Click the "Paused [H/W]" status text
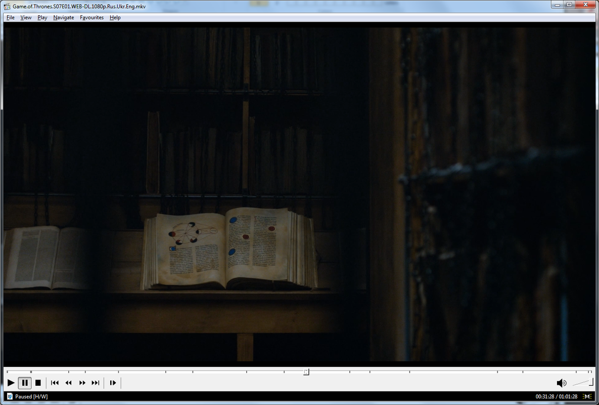Viewport: 599px width, 405px height. click(31, 396)
